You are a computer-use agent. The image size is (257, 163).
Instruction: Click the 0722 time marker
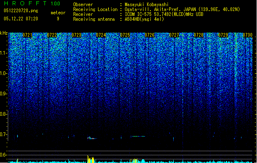tap(52, 35)
